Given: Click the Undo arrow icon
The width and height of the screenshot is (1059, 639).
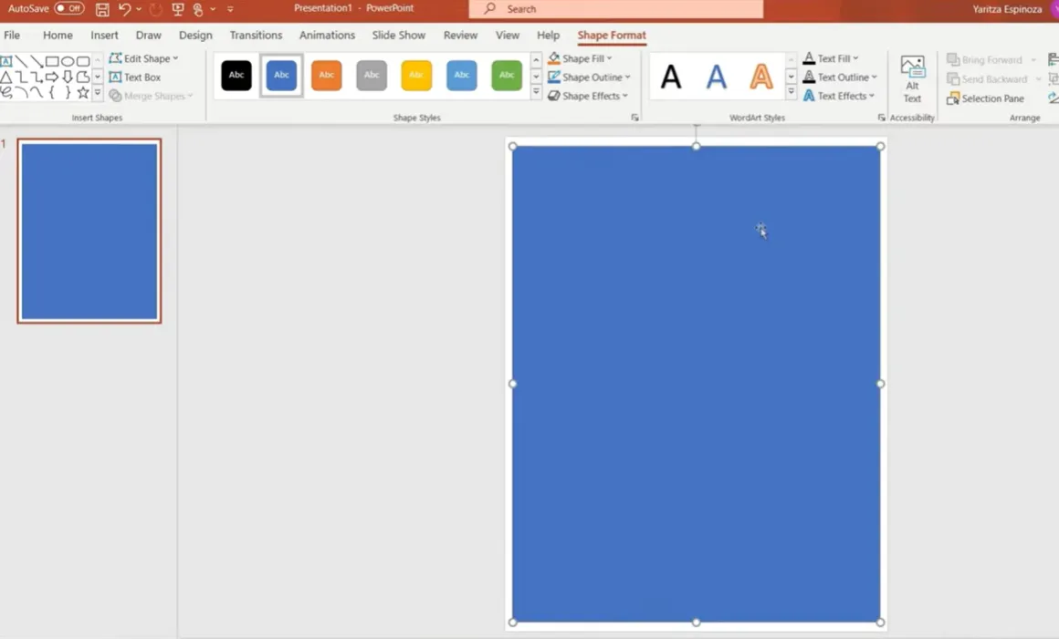Looking at the screenshot, I should click(x=125, y=9).
